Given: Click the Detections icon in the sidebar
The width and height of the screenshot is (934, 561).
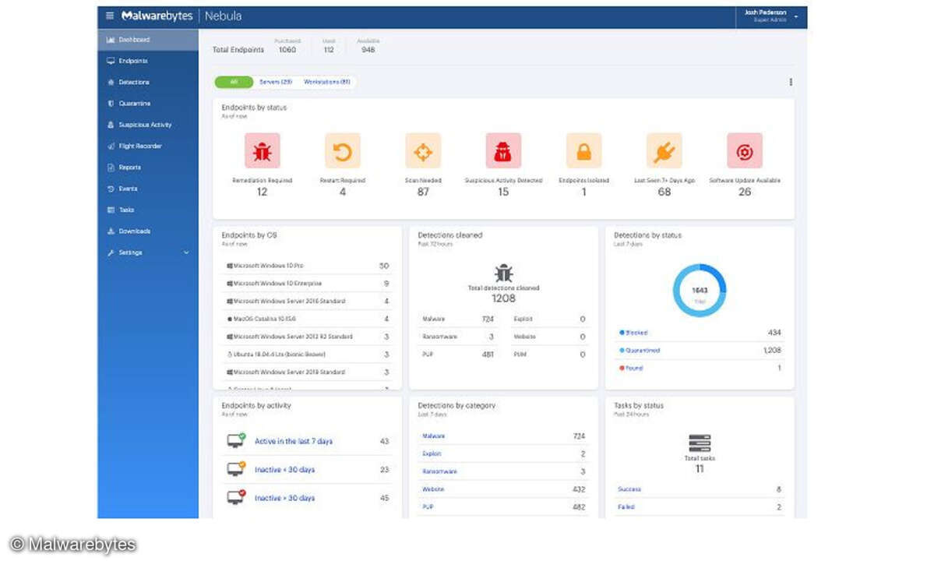Looking at the screenshot, I should (x=110, y=82).
